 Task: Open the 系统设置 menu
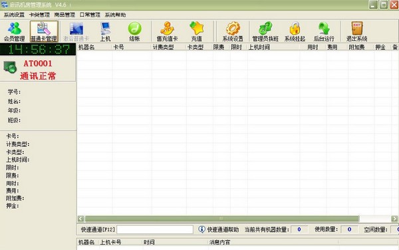(14, 15)
